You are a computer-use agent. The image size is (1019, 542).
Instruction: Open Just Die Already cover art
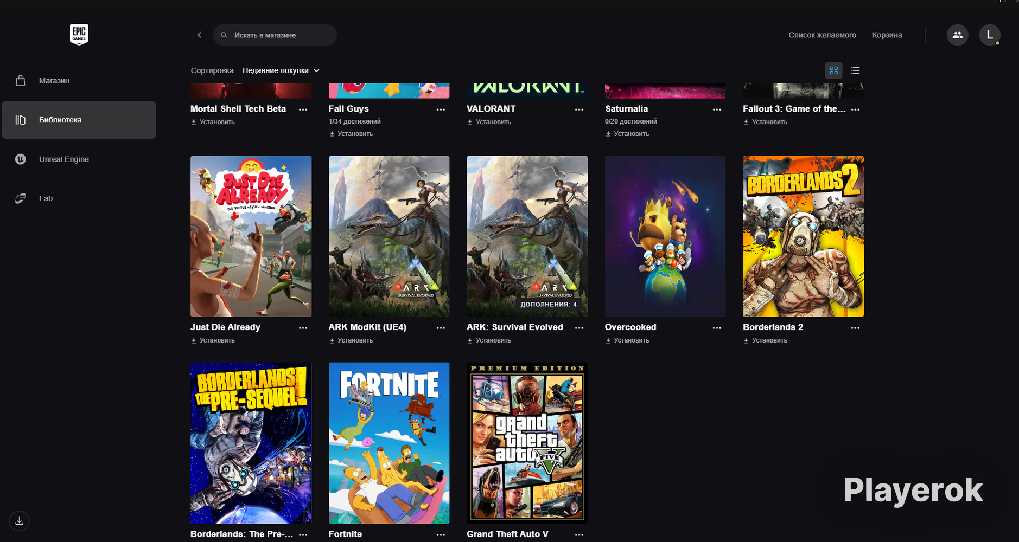(251, 236)
